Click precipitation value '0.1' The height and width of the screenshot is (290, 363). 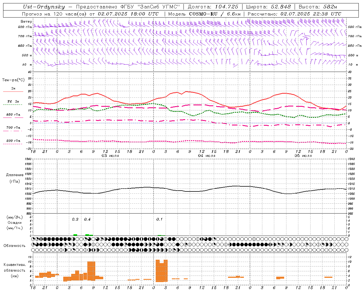159,219
